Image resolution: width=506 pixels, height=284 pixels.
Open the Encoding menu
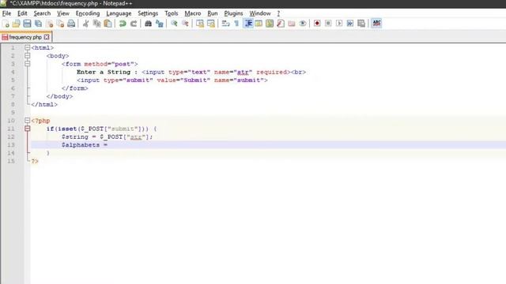click(88, 13)
